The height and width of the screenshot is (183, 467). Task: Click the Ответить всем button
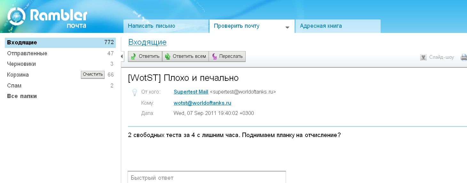coord(186,57)
